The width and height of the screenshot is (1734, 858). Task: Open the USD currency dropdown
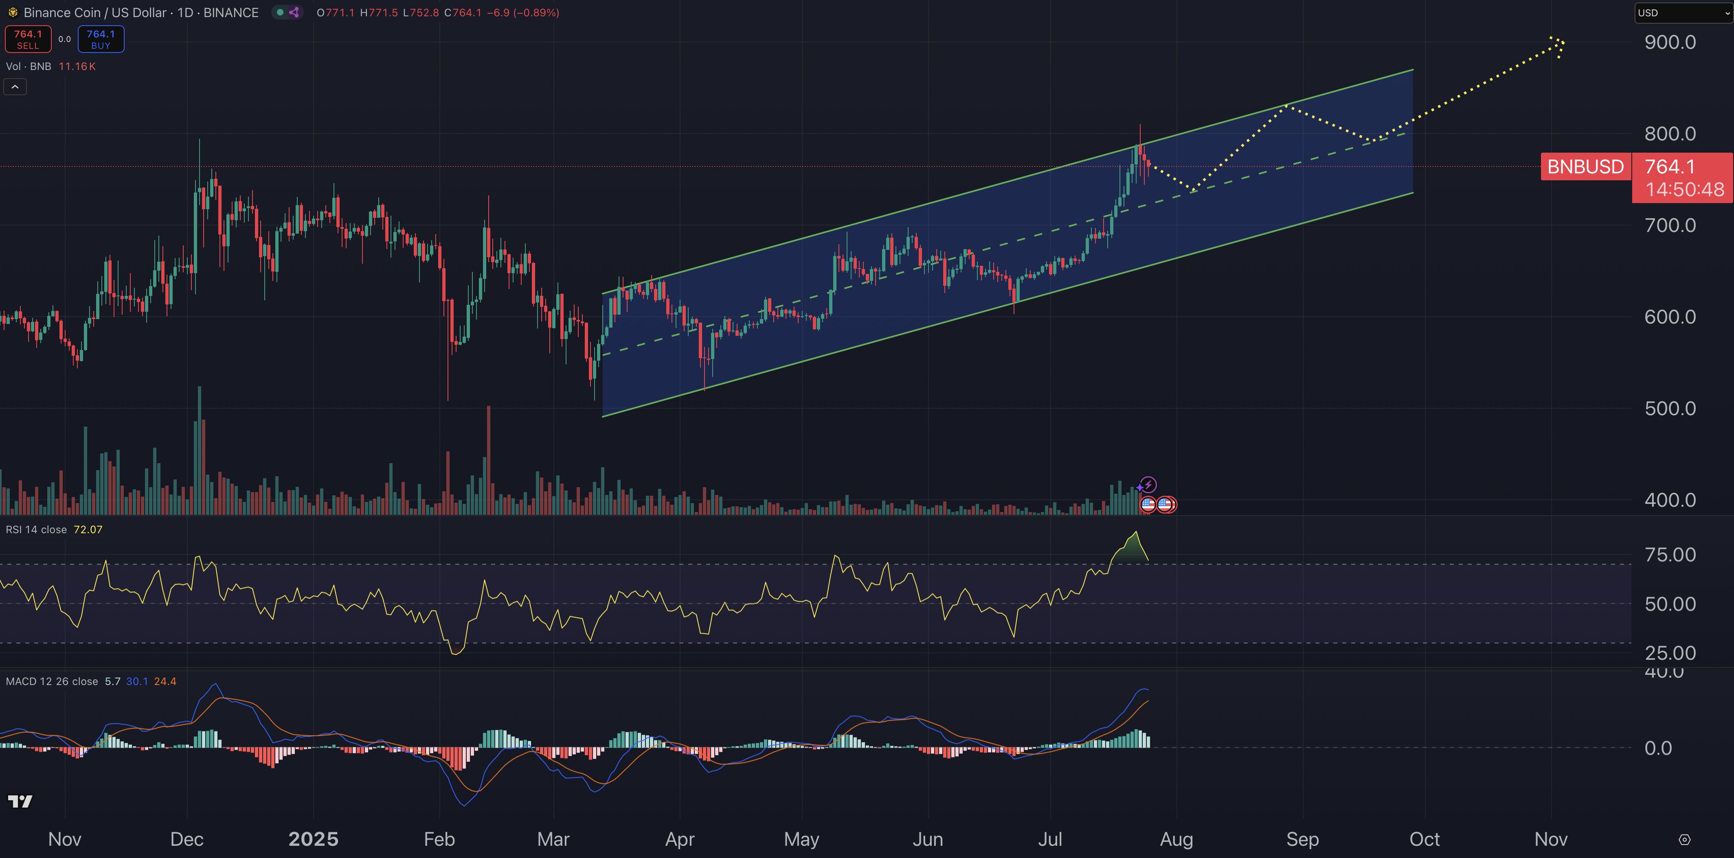[1684, 13]
